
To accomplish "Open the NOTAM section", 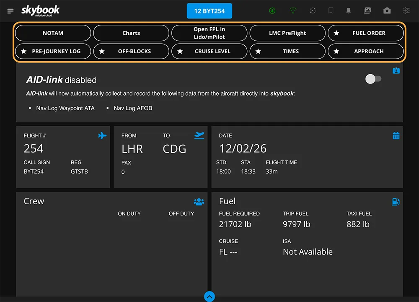I will point(53,33).
